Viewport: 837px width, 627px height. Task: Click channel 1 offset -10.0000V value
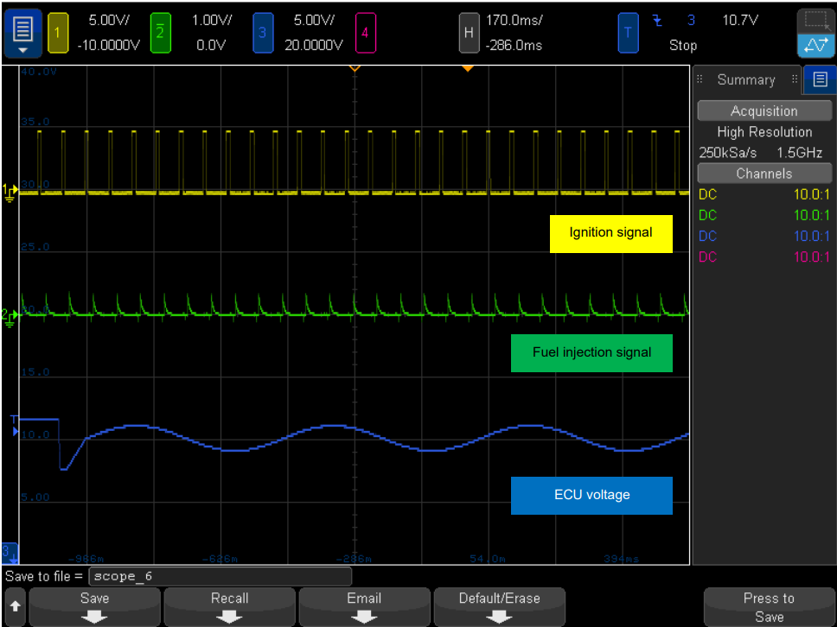tap(108, 45)
